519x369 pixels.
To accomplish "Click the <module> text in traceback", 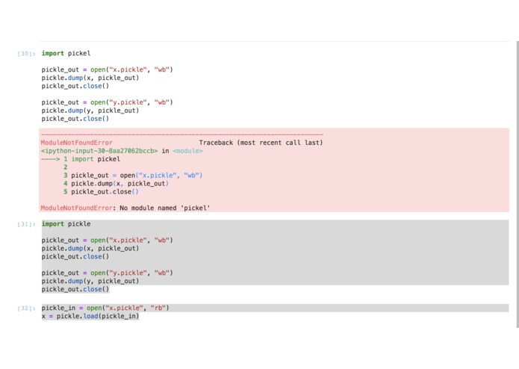I will pos(187,151).
